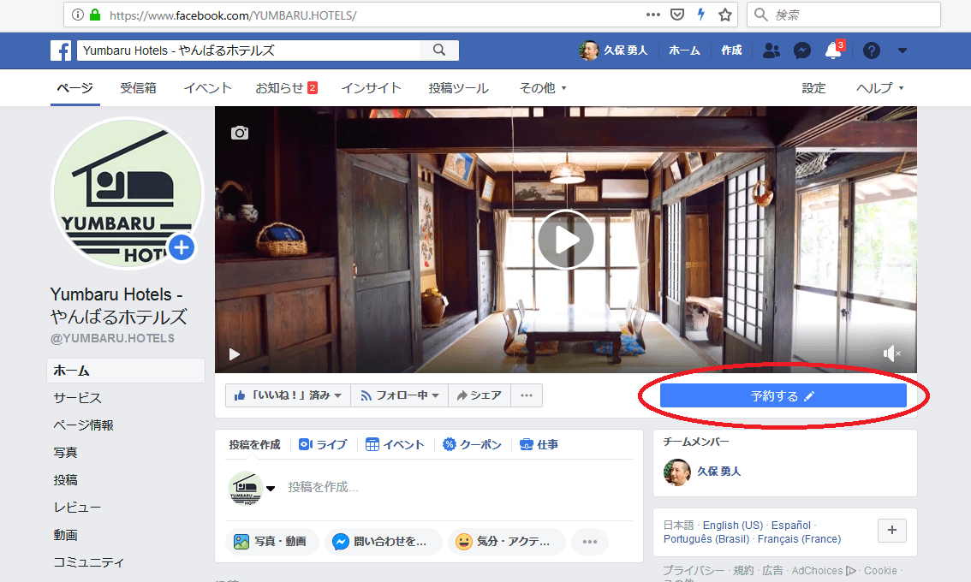The image size is (971, 582).
Task: Go to ホーム in the top blue bar
Action: pos(684,50)
